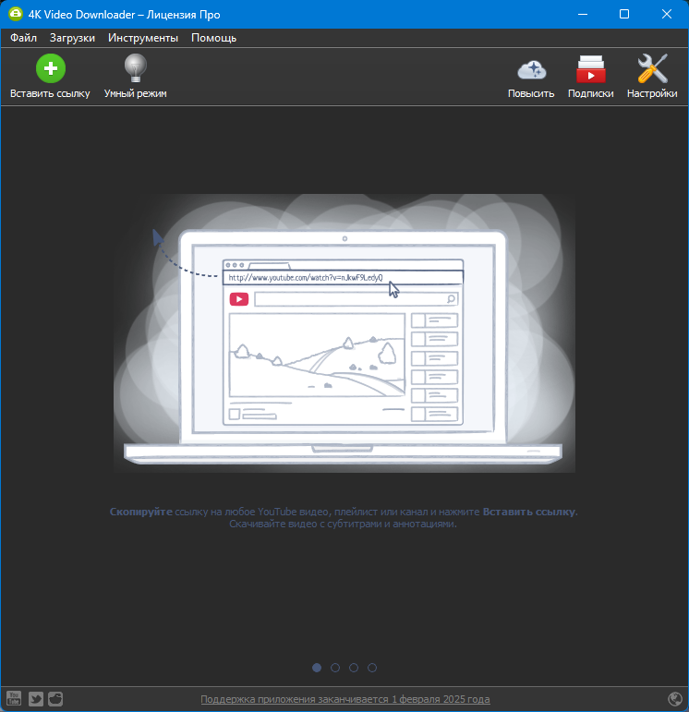The height and width of the screenshot is (712, 689).
Task: Click the laptop tutorial illustration
Action: 344,333
